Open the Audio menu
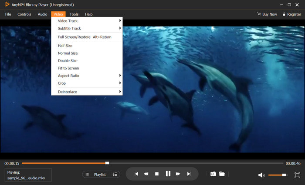The height and width of the screenshot is (185, 305). [42, 14]
